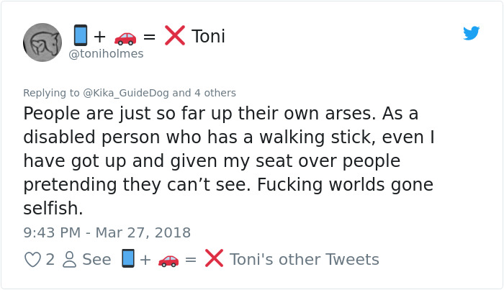
Task: Click the person silhouette icon beside See
Action: point(69,259)
